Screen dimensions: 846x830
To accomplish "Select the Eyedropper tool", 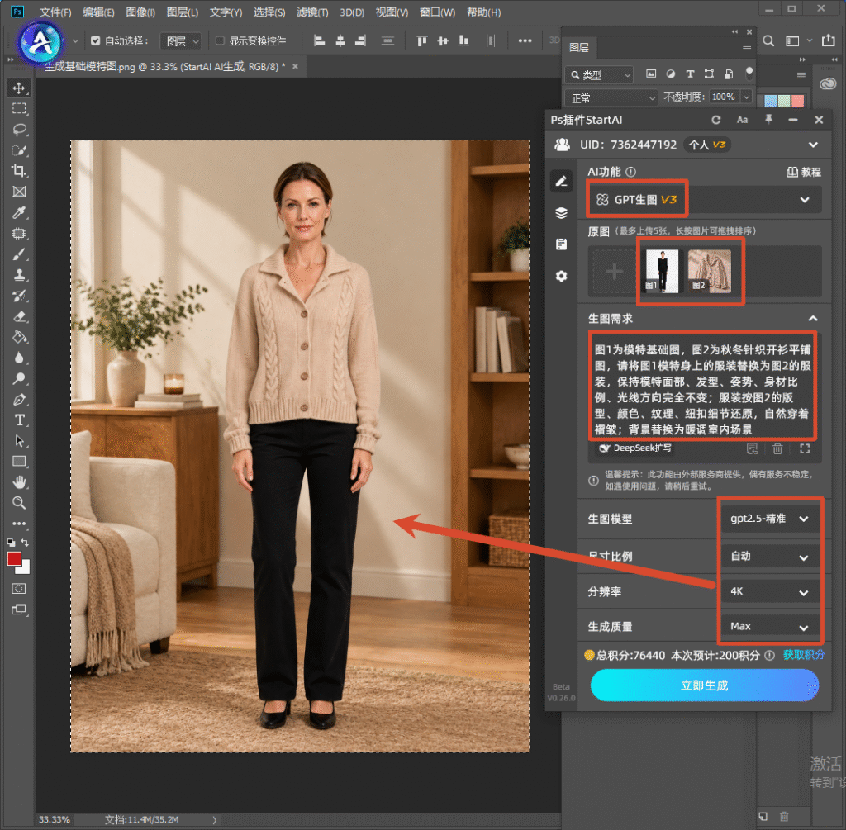I will pos(19,212).
